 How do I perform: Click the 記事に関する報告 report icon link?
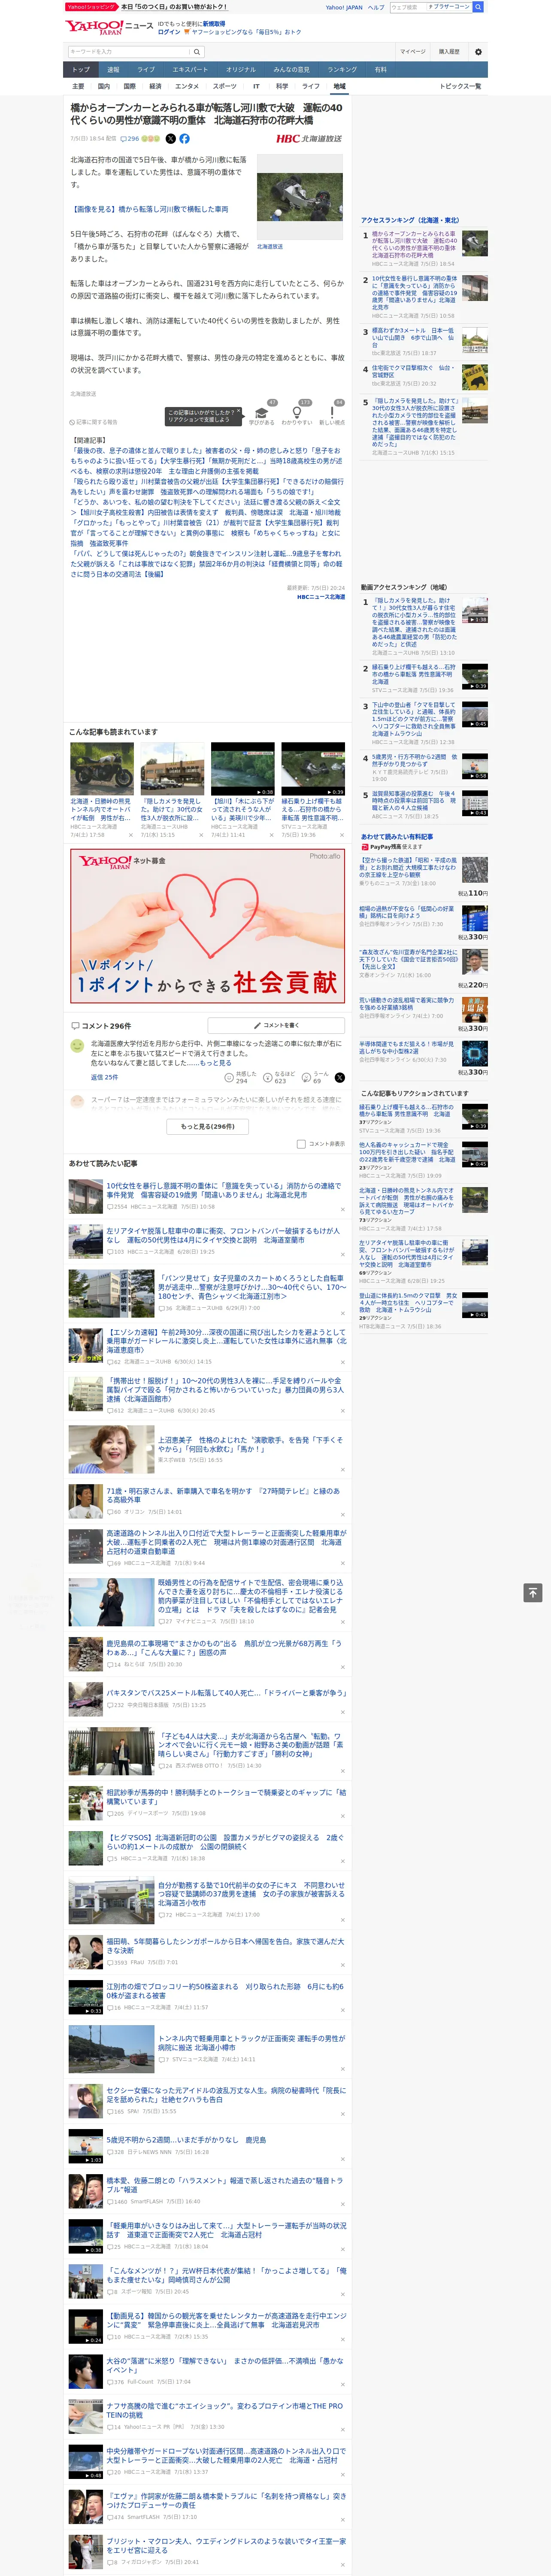coord(93,423)
